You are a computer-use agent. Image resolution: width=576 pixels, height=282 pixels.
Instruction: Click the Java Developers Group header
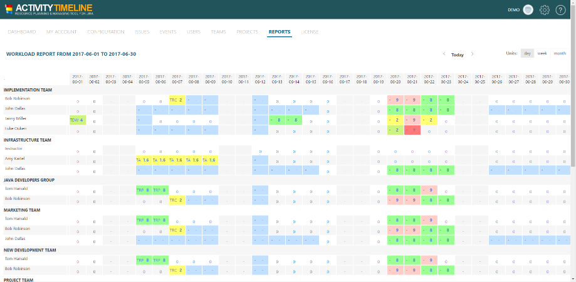point(29,179)
